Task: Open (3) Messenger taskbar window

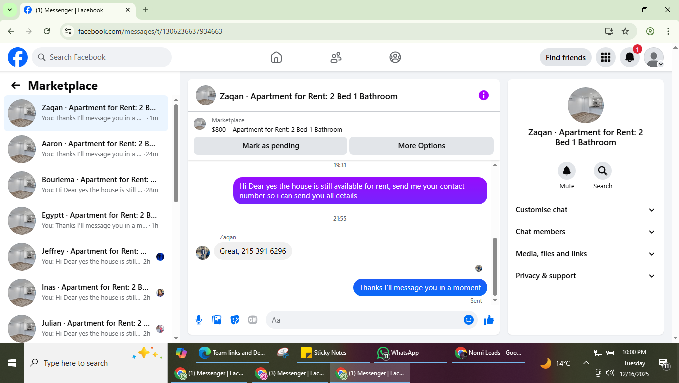Action: pyautogui.click(x=290, y=373)
